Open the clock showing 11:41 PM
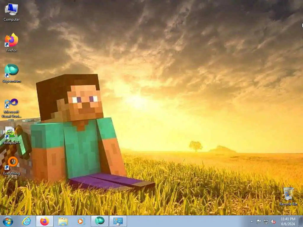This screenshot has height=227, width=303. pyautogui.click(x=288, y=221)
